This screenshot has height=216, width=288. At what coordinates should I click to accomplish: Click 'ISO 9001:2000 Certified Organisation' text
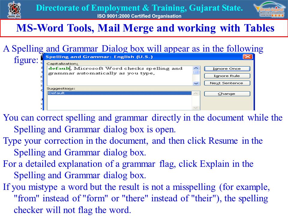[139, 16]
